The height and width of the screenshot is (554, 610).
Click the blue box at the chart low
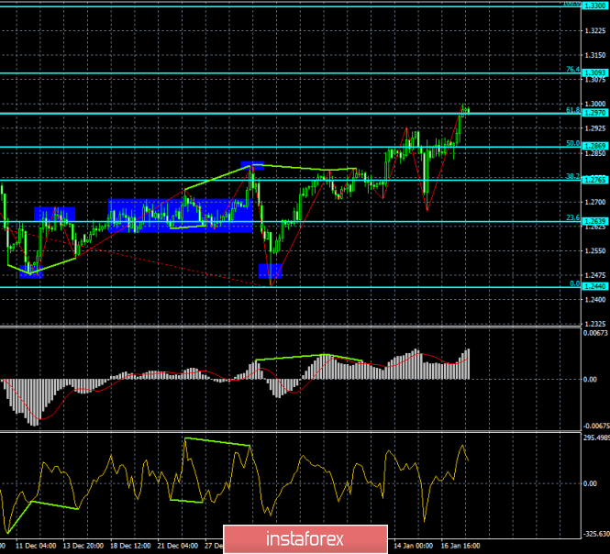[270, 271]
